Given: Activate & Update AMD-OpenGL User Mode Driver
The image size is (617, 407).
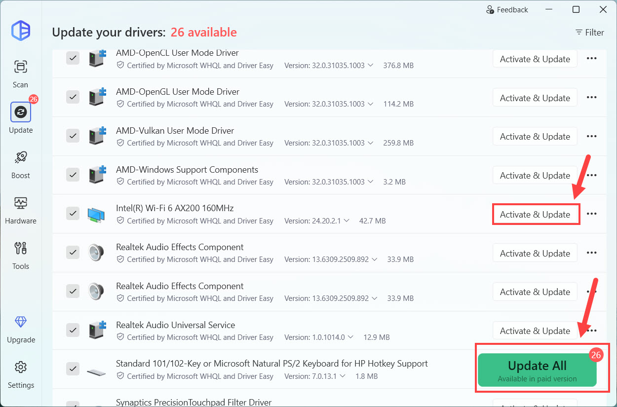Looking at the screenshot, I should (x=535, y=98).
